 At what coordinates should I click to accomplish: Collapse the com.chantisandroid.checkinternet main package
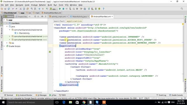[x=10, y=30]
